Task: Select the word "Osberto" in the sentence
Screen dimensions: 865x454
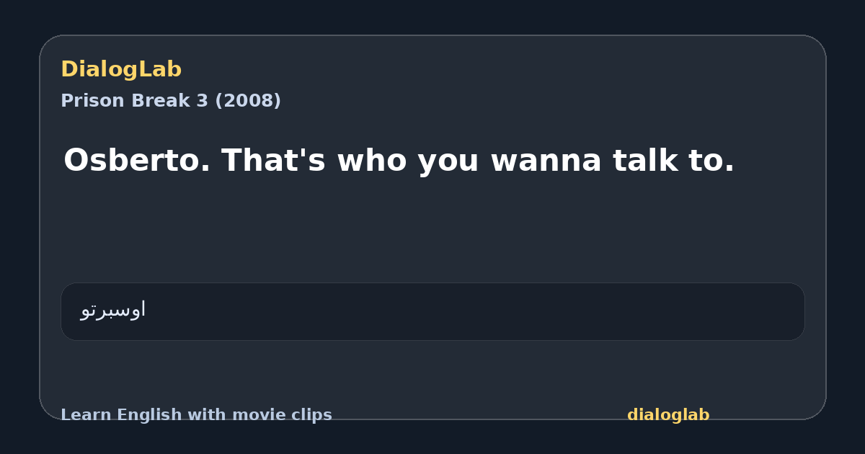Action: click(137, 160)
